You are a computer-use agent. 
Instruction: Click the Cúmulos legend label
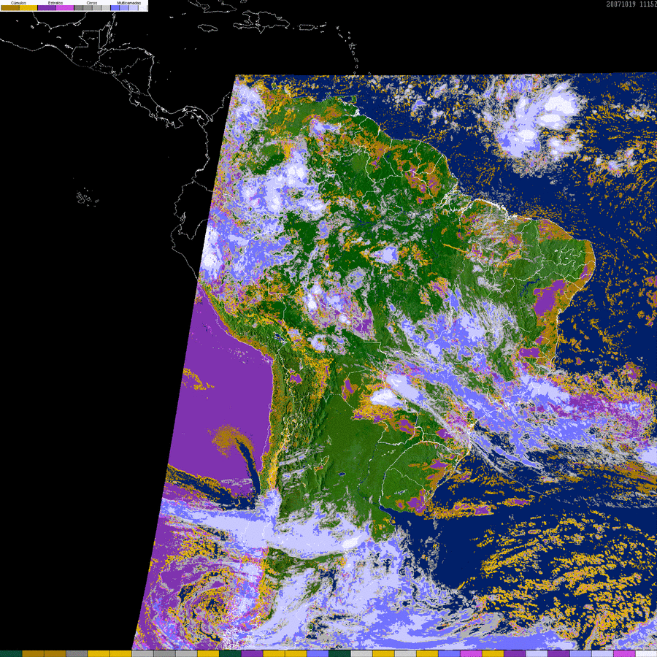click(x=18, y=3)
